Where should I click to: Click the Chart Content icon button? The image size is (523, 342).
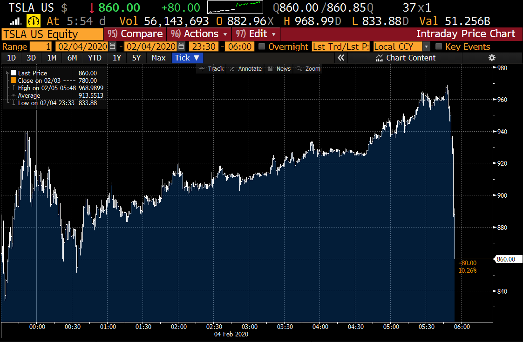406,58
